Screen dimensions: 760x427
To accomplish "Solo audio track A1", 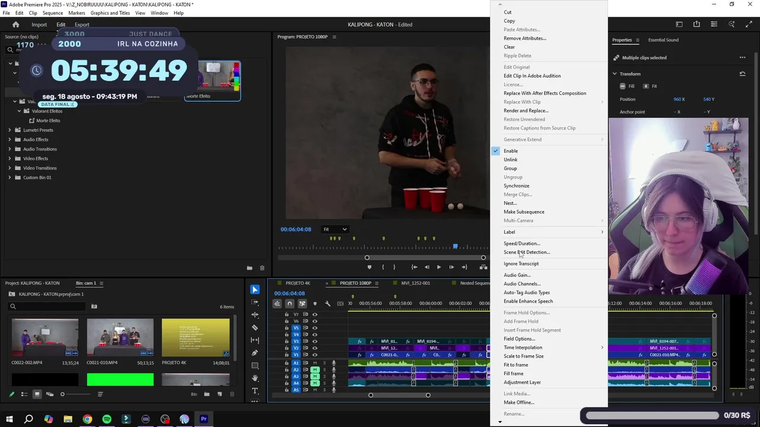I will click(x=324, y=363).
